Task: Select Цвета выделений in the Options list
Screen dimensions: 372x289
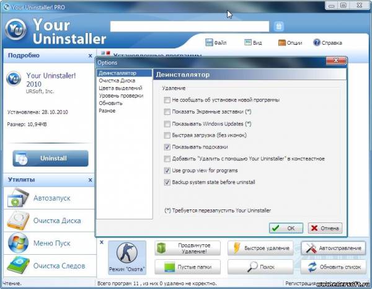Action: [120, 88]
